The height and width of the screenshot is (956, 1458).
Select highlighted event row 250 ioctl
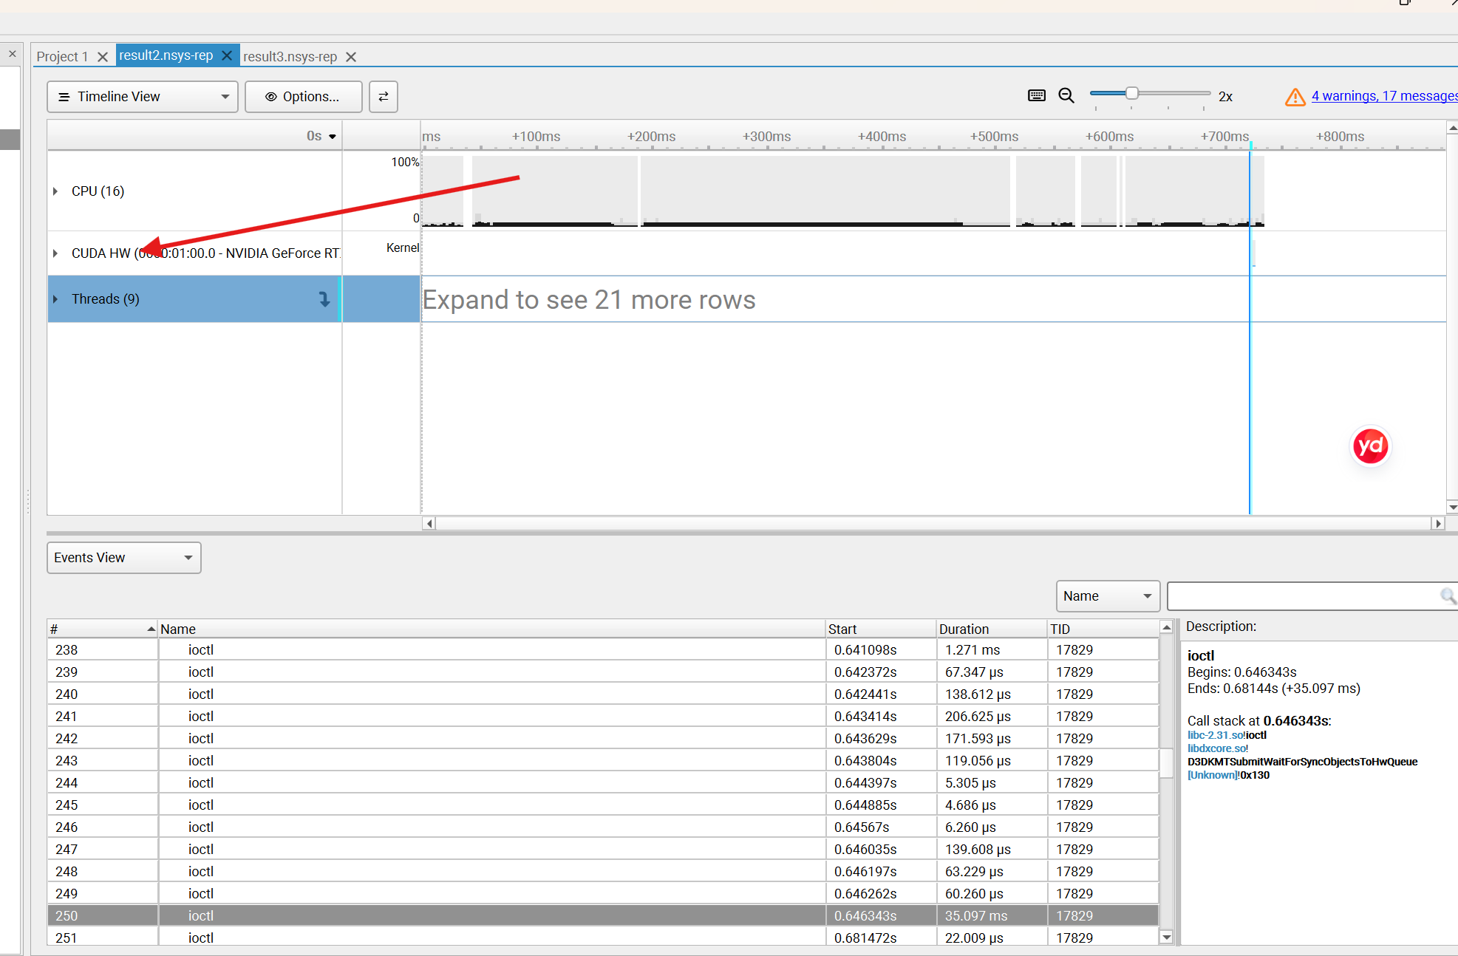(603, 916)
